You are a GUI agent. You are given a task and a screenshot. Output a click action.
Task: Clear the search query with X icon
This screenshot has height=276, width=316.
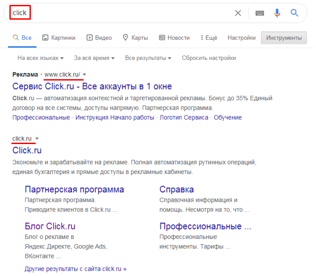(x=238, y=13)
